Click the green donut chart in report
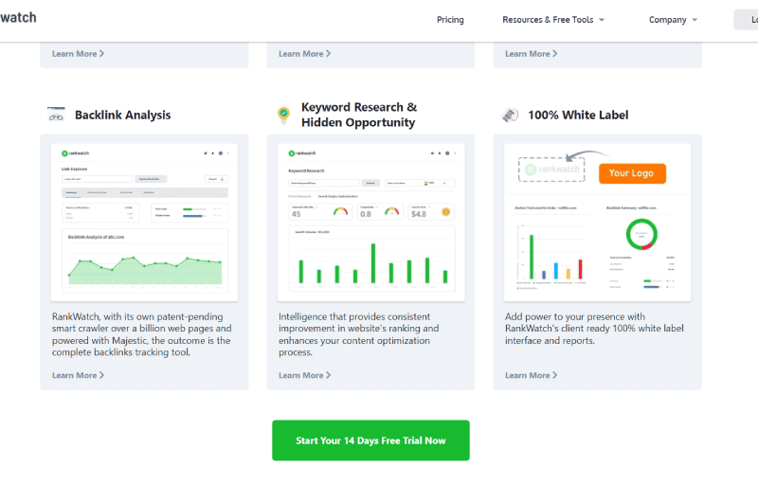 [641, 234]
